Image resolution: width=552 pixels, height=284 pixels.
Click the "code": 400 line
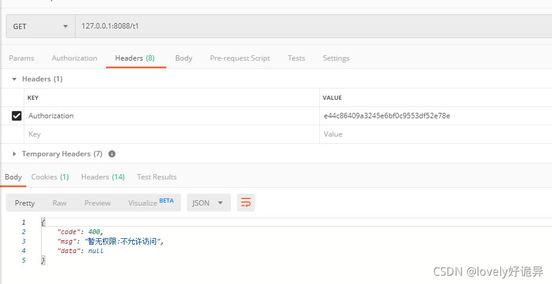point(80,232)
